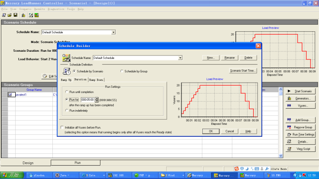Click the Run for time input field
The width and height of the screenshot is (319, 179).
(88, 100)
